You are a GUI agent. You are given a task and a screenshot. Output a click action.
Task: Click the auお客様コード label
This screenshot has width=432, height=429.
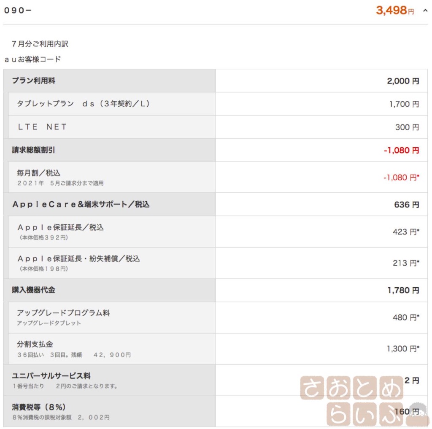click(33, 59)
